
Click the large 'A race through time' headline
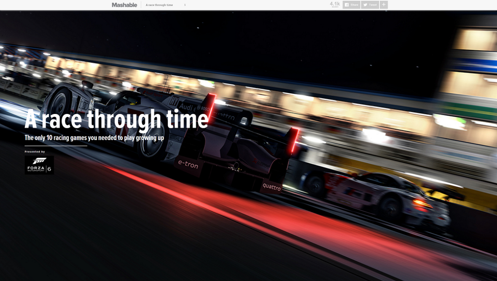tap(116, 119)
